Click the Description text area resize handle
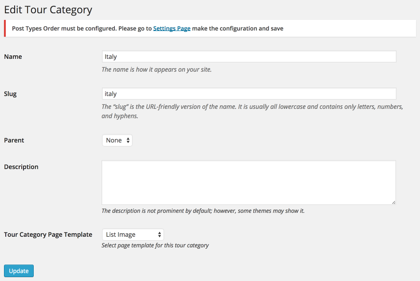This screenshot has width=420, height=281. (x=393, y=202)
